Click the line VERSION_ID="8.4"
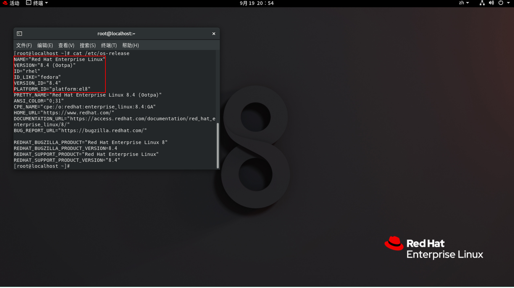Screen dimensions: 514x288 point(37,83)
